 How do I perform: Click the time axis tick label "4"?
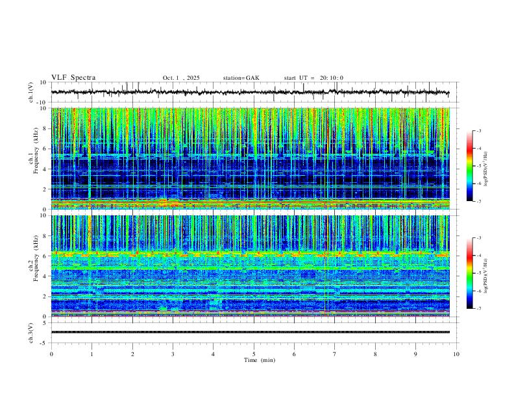(213, 354)
